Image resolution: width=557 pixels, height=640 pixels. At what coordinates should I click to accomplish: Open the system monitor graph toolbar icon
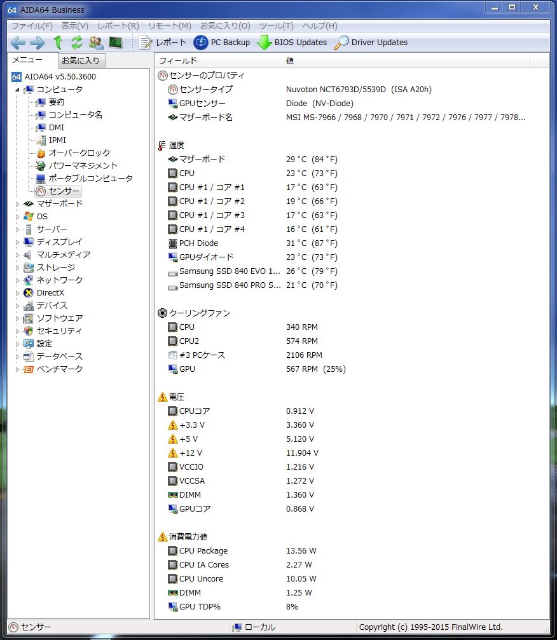pyautogui.click(x=116, y=43)
